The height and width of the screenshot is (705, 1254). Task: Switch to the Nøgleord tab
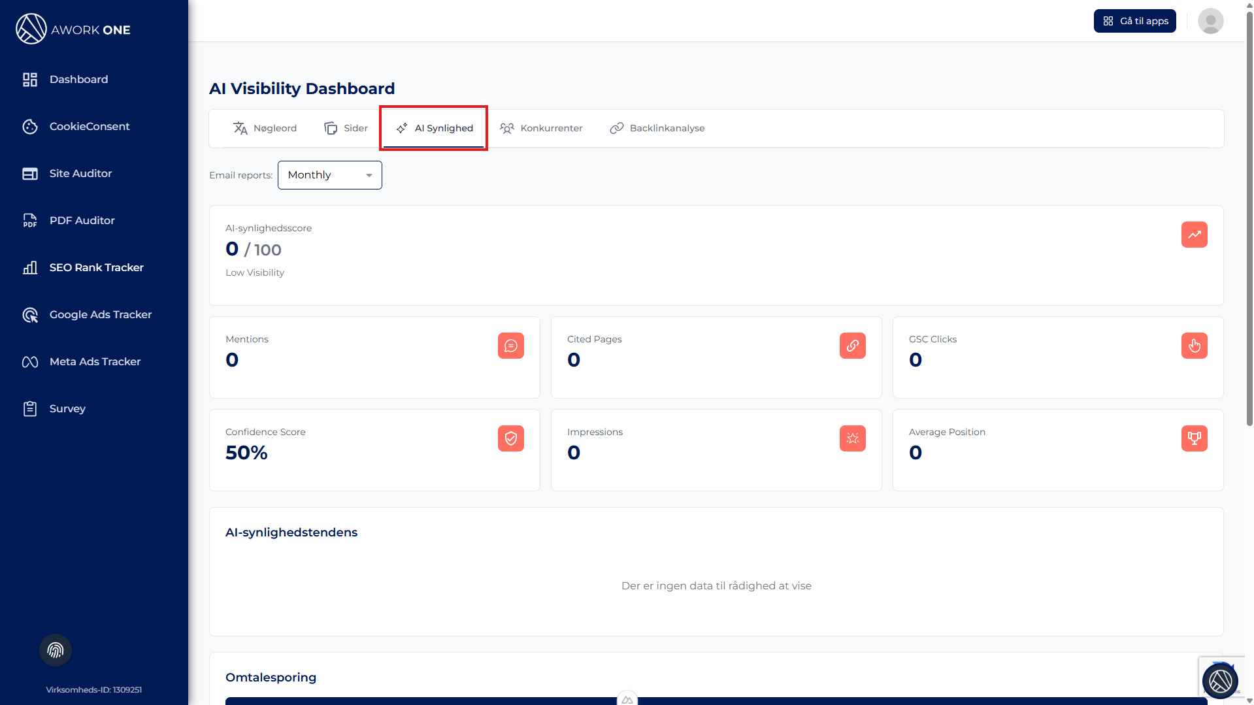pyautogui.click(x=265, y=128)
